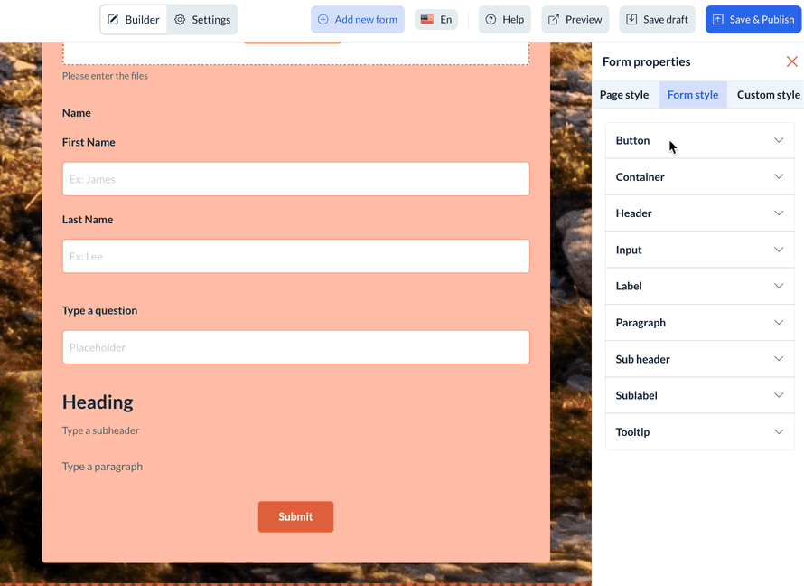Click the Tooltip section title text
Screen dimensions: 804x586
(632, 432)
